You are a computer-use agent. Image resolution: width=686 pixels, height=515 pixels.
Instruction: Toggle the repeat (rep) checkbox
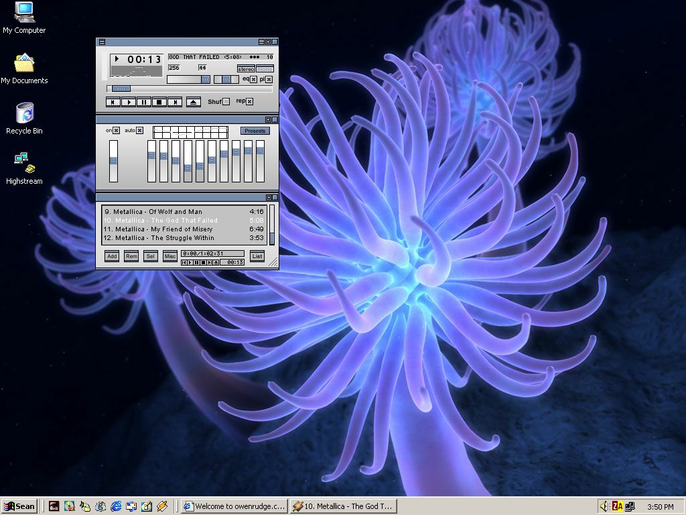point(249,101)
